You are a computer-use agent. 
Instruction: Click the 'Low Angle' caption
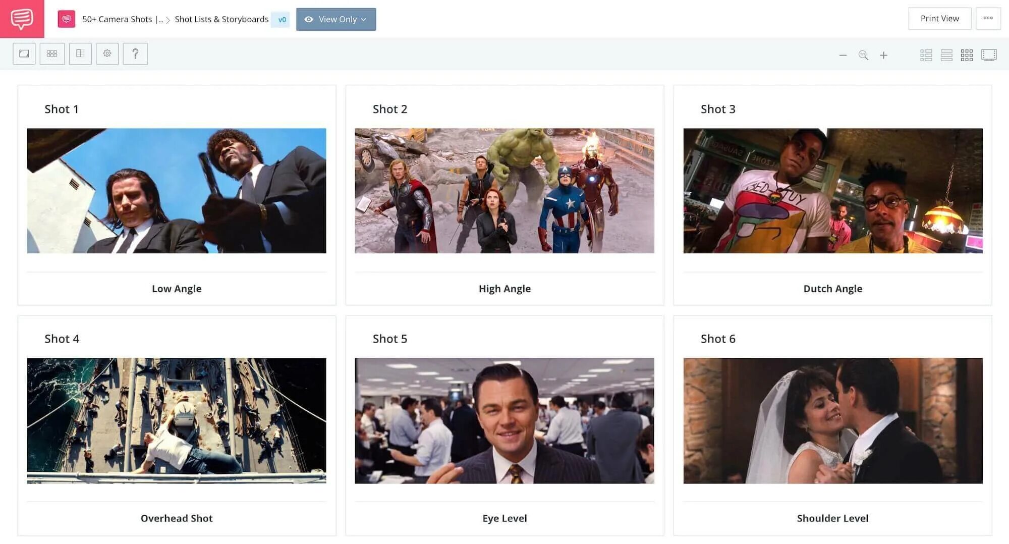pyautogui.click(x=177, y=289)
